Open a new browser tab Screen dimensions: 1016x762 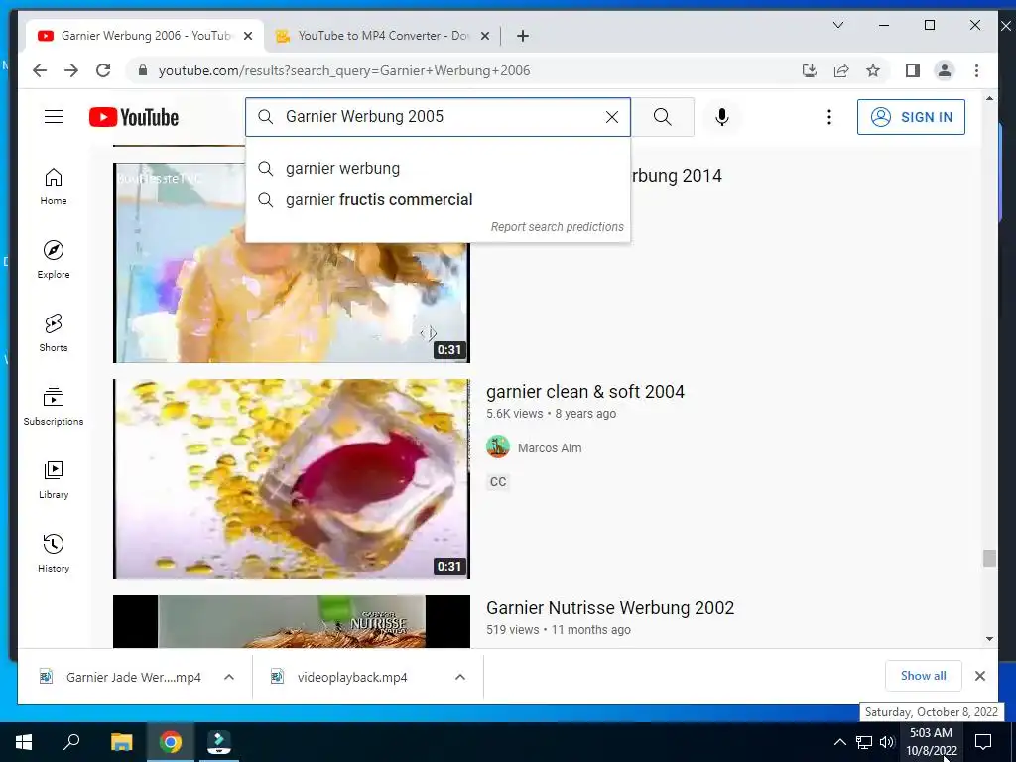(x=522, y=36)
